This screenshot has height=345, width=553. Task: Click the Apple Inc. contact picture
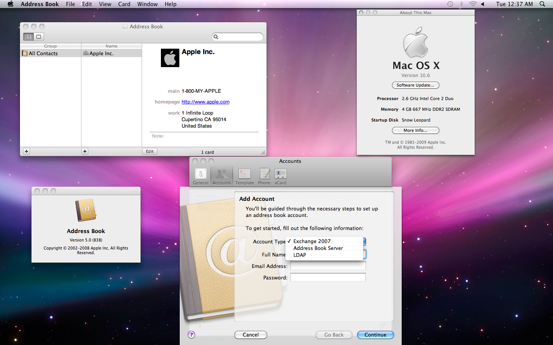pos(170,58)
